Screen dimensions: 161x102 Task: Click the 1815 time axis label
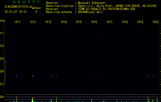79,22
